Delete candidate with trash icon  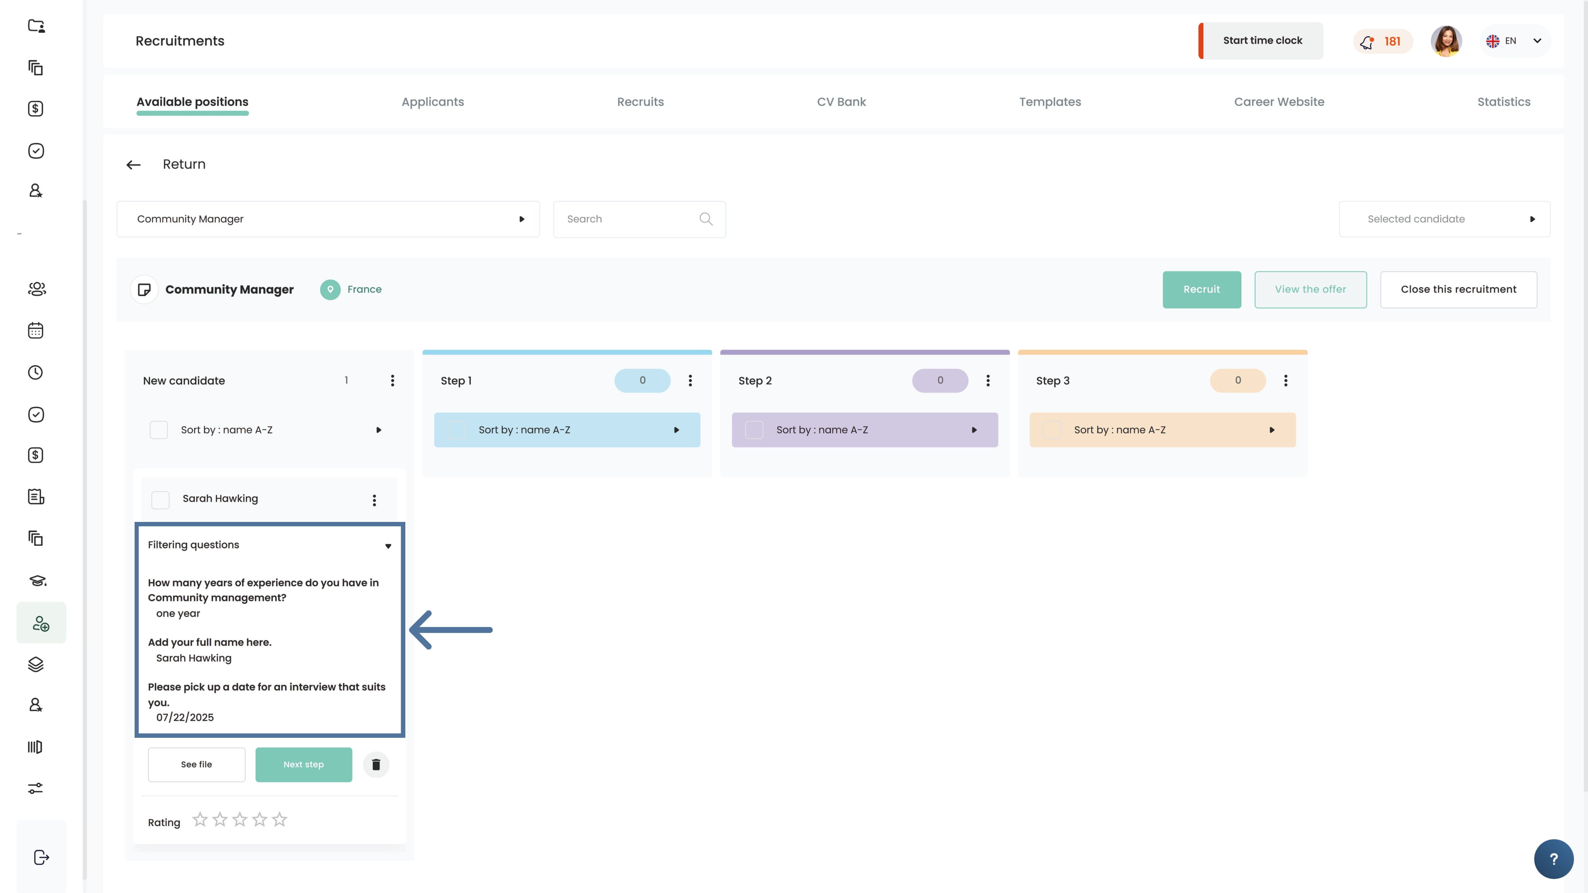pyautogui.click(x=376, y=764)
